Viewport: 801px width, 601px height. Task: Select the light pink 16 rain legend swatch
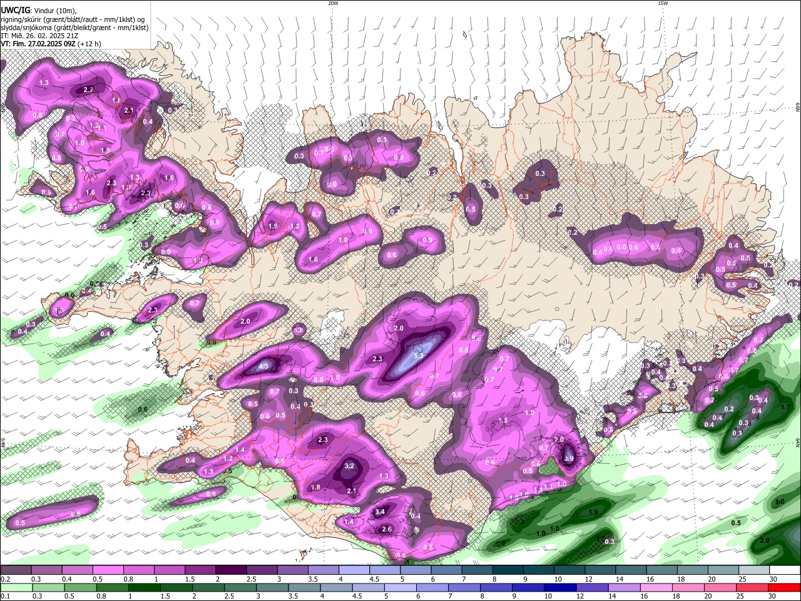(656, 588)
